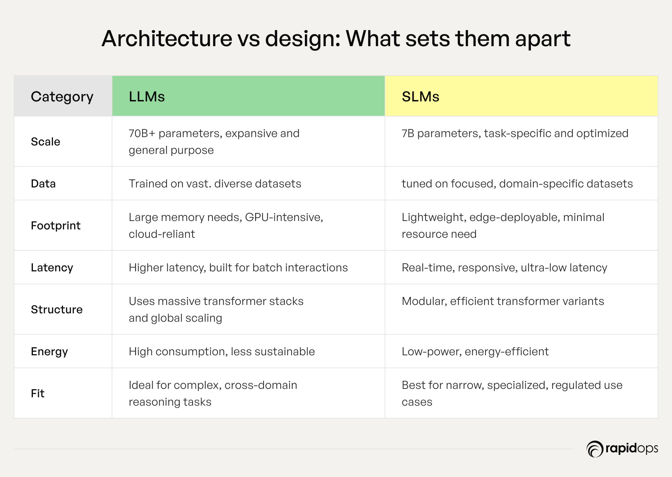Click the Fit row label

[37, 393]
